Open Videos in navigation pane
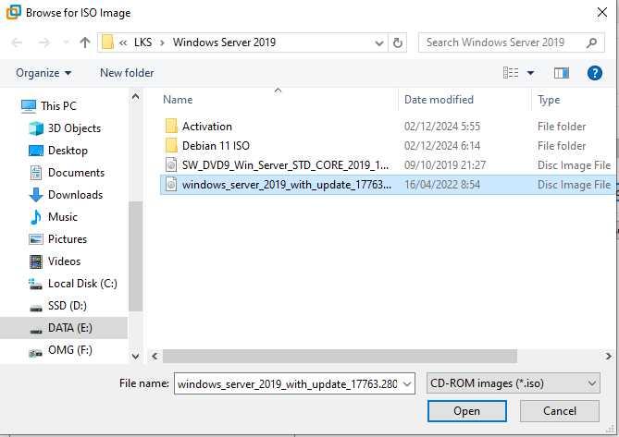Viewport: 619px width, 437px height. 64,261
